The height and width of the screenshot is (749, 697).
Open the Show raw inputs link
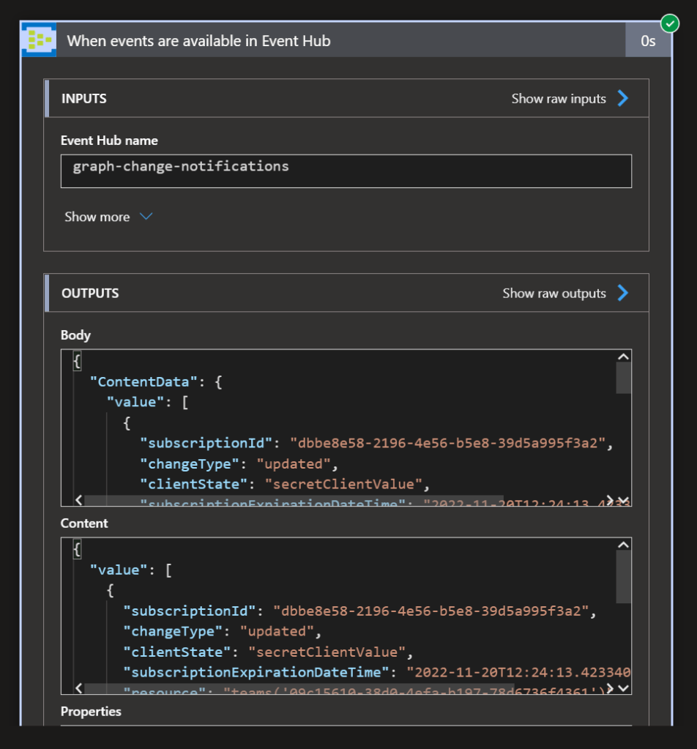[x=558, y=99]
